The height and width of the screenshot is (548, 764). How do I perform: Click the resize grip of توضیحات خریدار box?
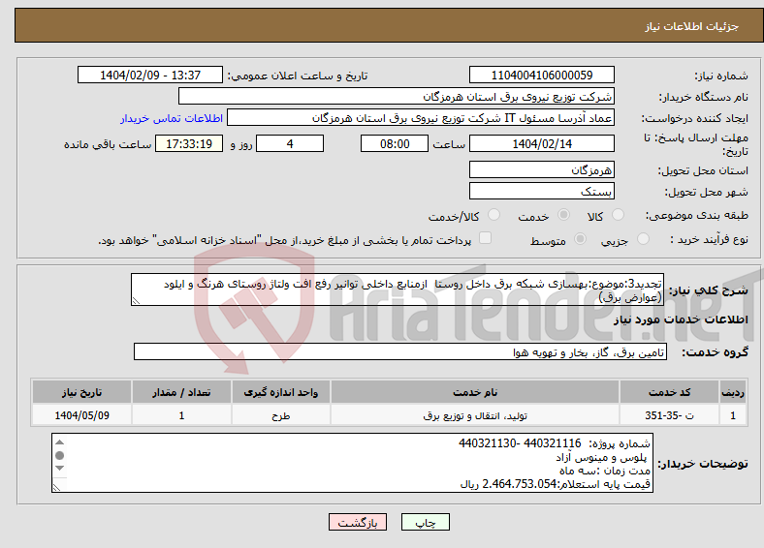pyautogui.click(x=56, y=487)
